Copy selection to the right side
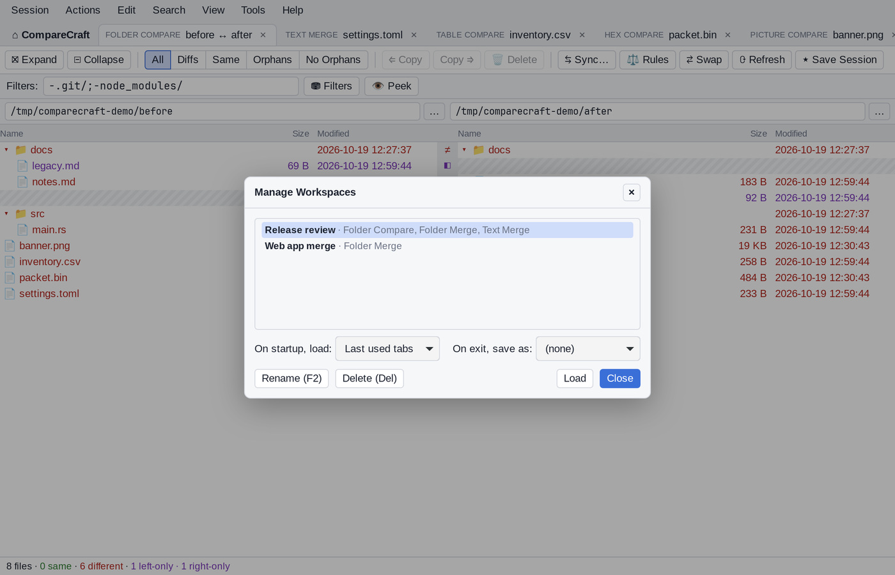Image resolution: width=895 pixels, height=575 pixels. pyautogui.click(x=457, y=59)
